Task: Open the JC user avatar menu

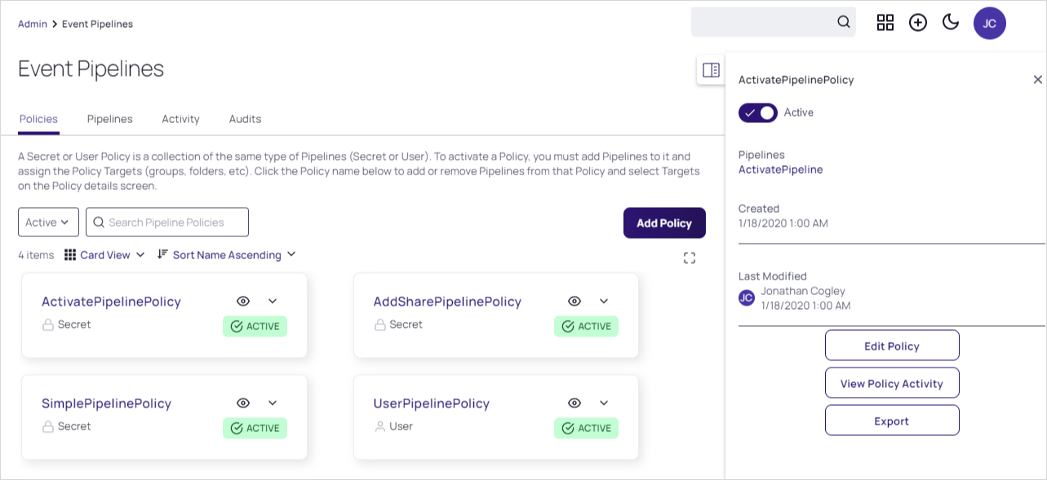Action: 989,23
